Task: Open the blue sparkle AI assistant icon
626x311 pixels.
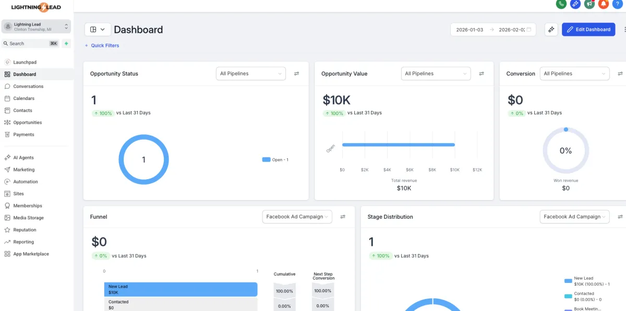Action: pyautogui.click(x=575, y=4)
